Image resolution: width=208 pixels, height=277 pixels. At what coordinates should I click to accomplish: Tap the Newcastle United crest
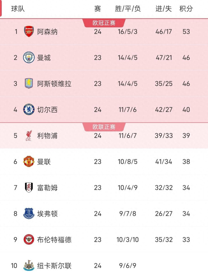click(29, 266)
